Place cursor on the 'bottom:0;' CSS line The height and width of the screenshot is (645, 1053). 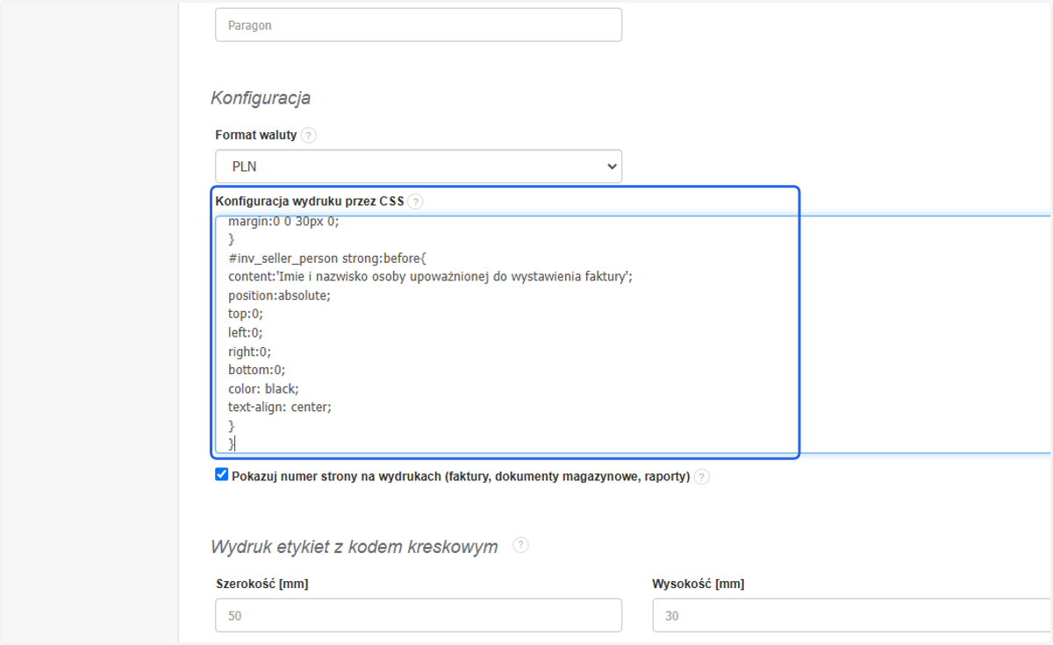(x=256, y=370)
